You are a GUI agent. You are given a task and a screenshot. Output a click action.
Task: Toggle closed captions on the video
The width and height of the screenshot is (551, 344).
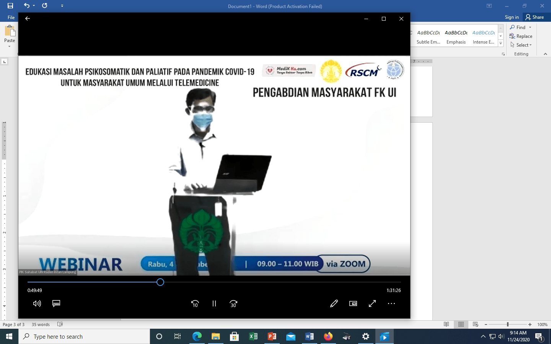click(56, 303)
